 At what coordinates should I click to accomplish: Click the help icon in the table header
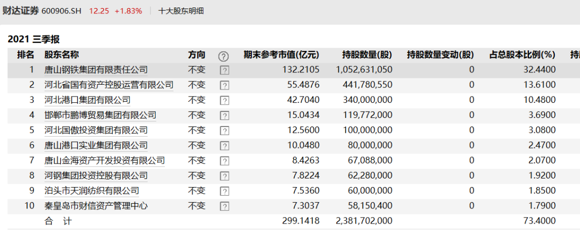coord(223,56)
